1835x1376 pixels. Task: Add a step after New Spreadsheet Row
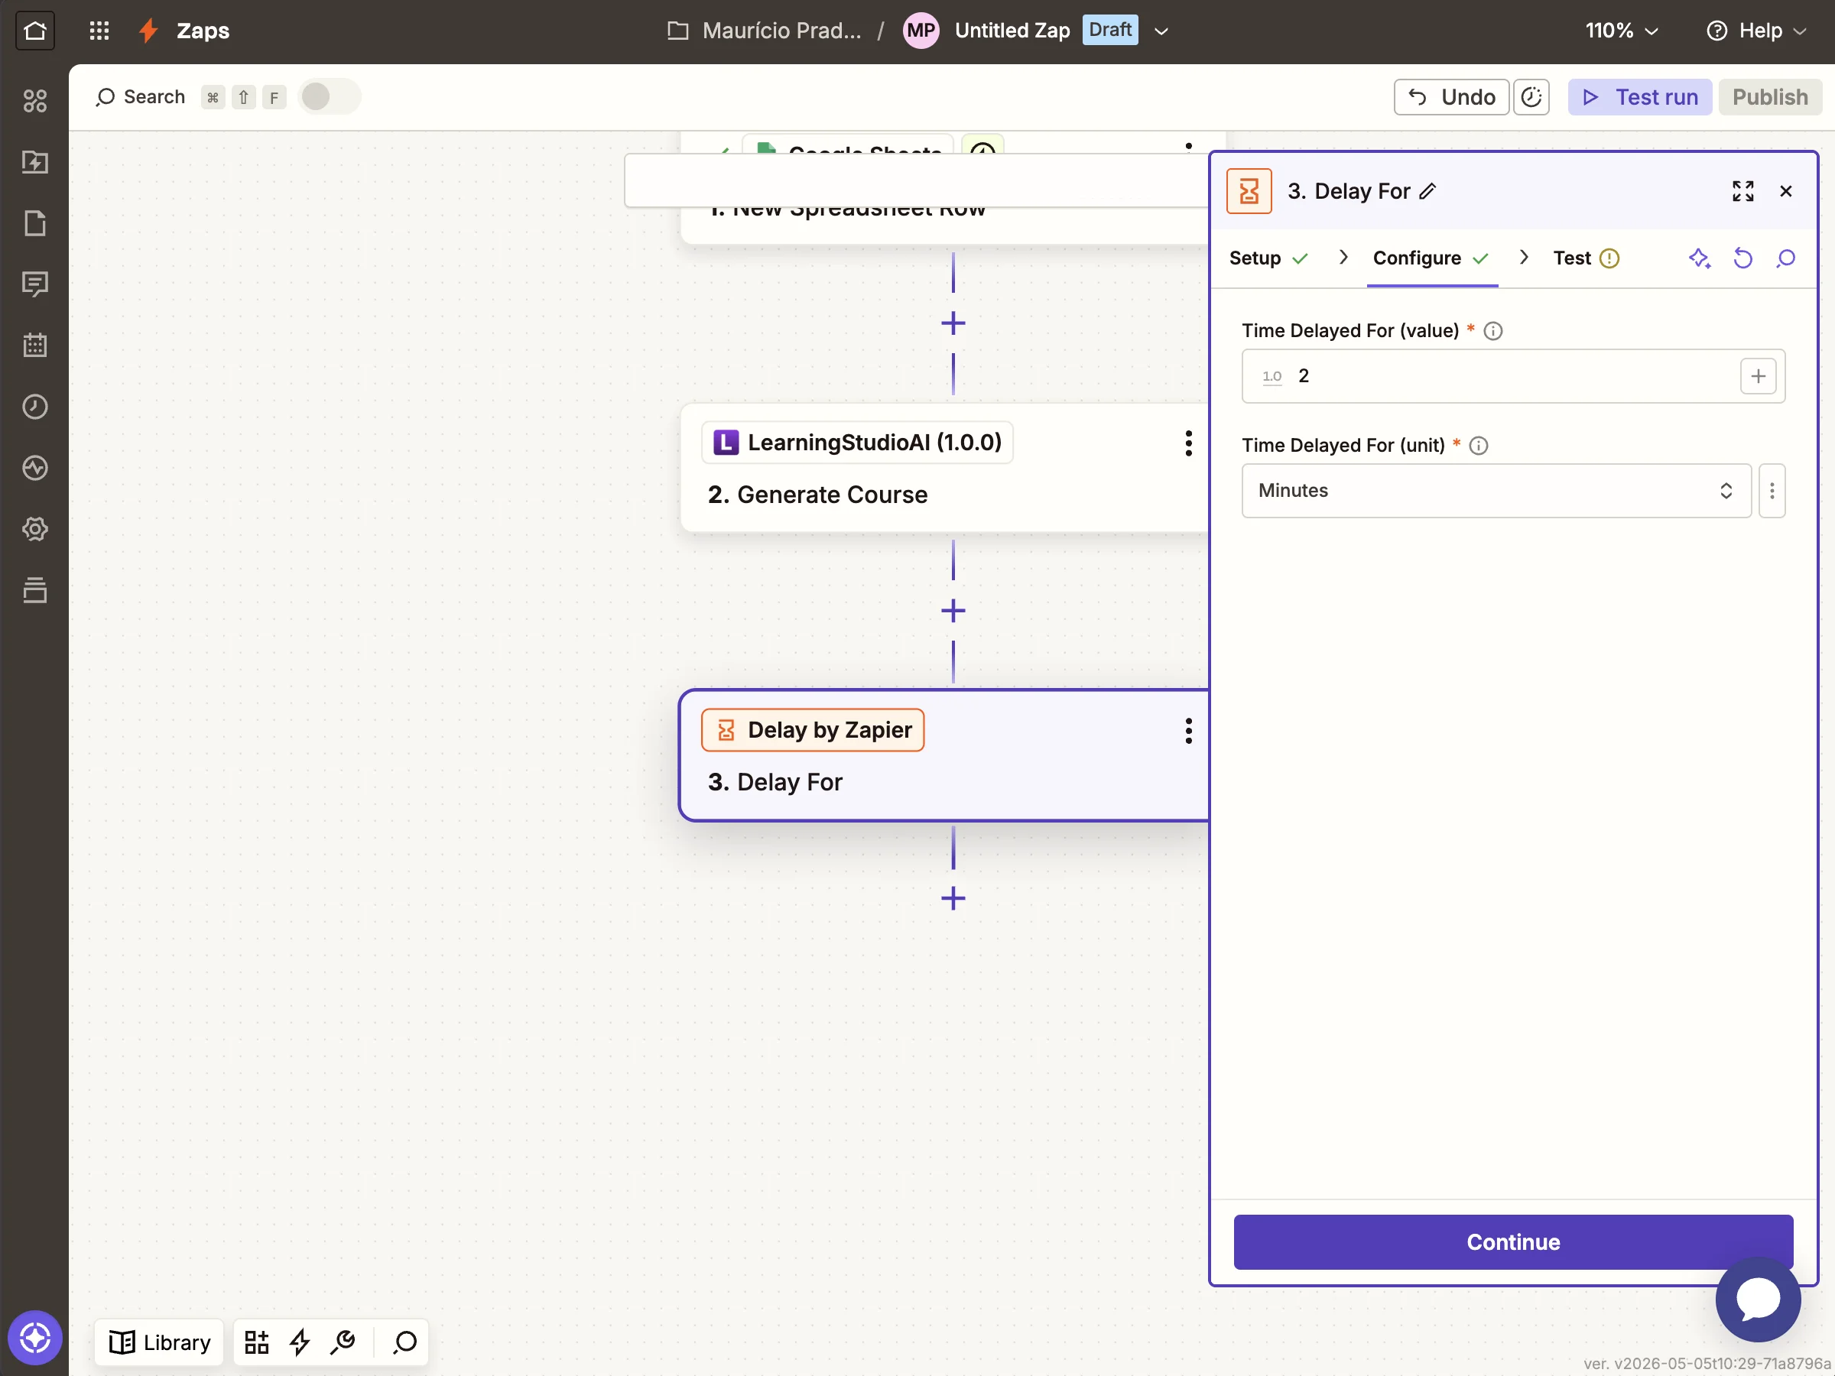coord(953,323)
